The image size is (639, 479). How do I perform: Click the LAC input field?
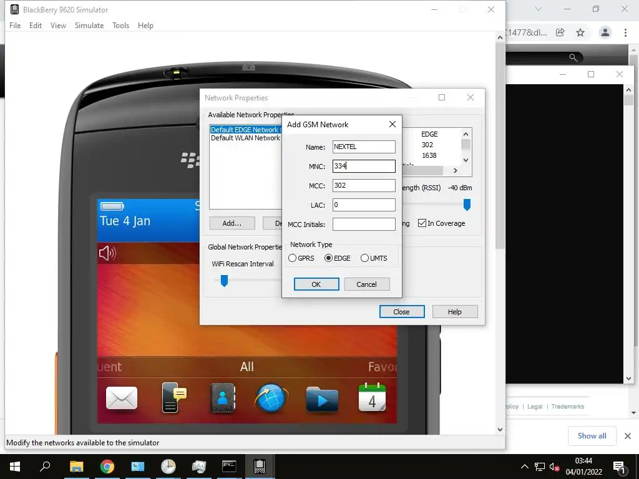click(x=364, y=205)
